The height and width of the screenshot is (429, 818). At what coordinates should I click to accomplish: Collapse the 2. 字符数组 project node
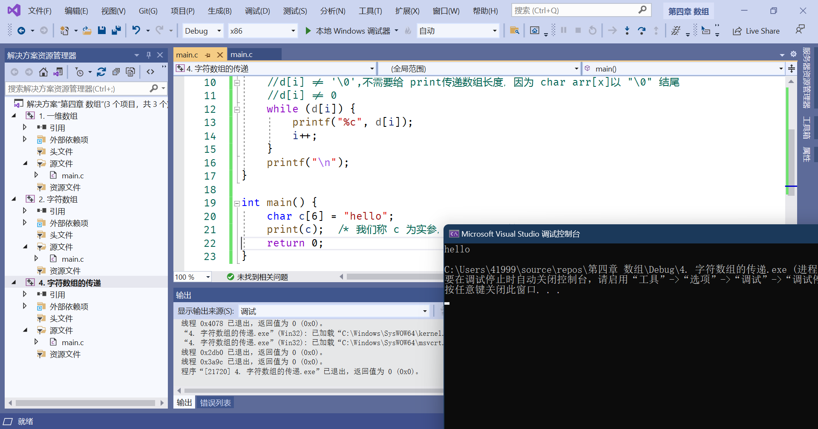coord(14,199)
